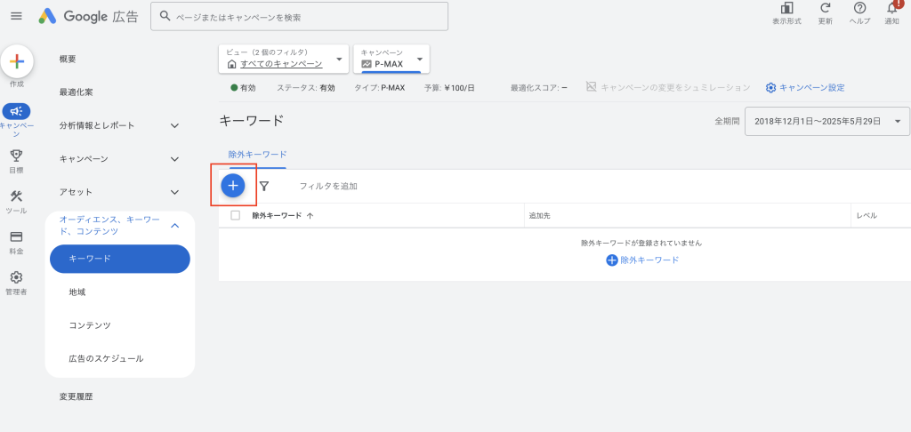This screenshot has height=432, width=911.
Task: Open the hamburger main menu
Action: pos(16,16)
